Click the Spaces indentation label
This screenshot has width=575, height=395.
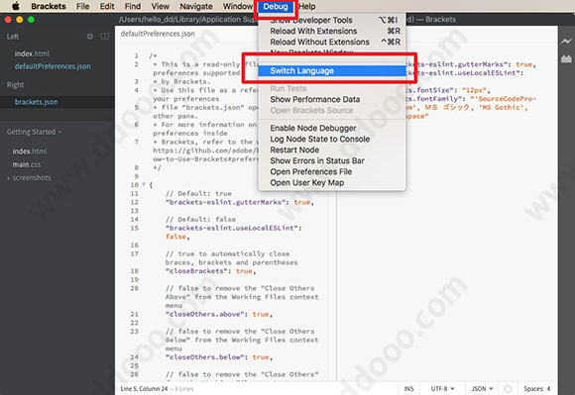click(x=535, y=388)
